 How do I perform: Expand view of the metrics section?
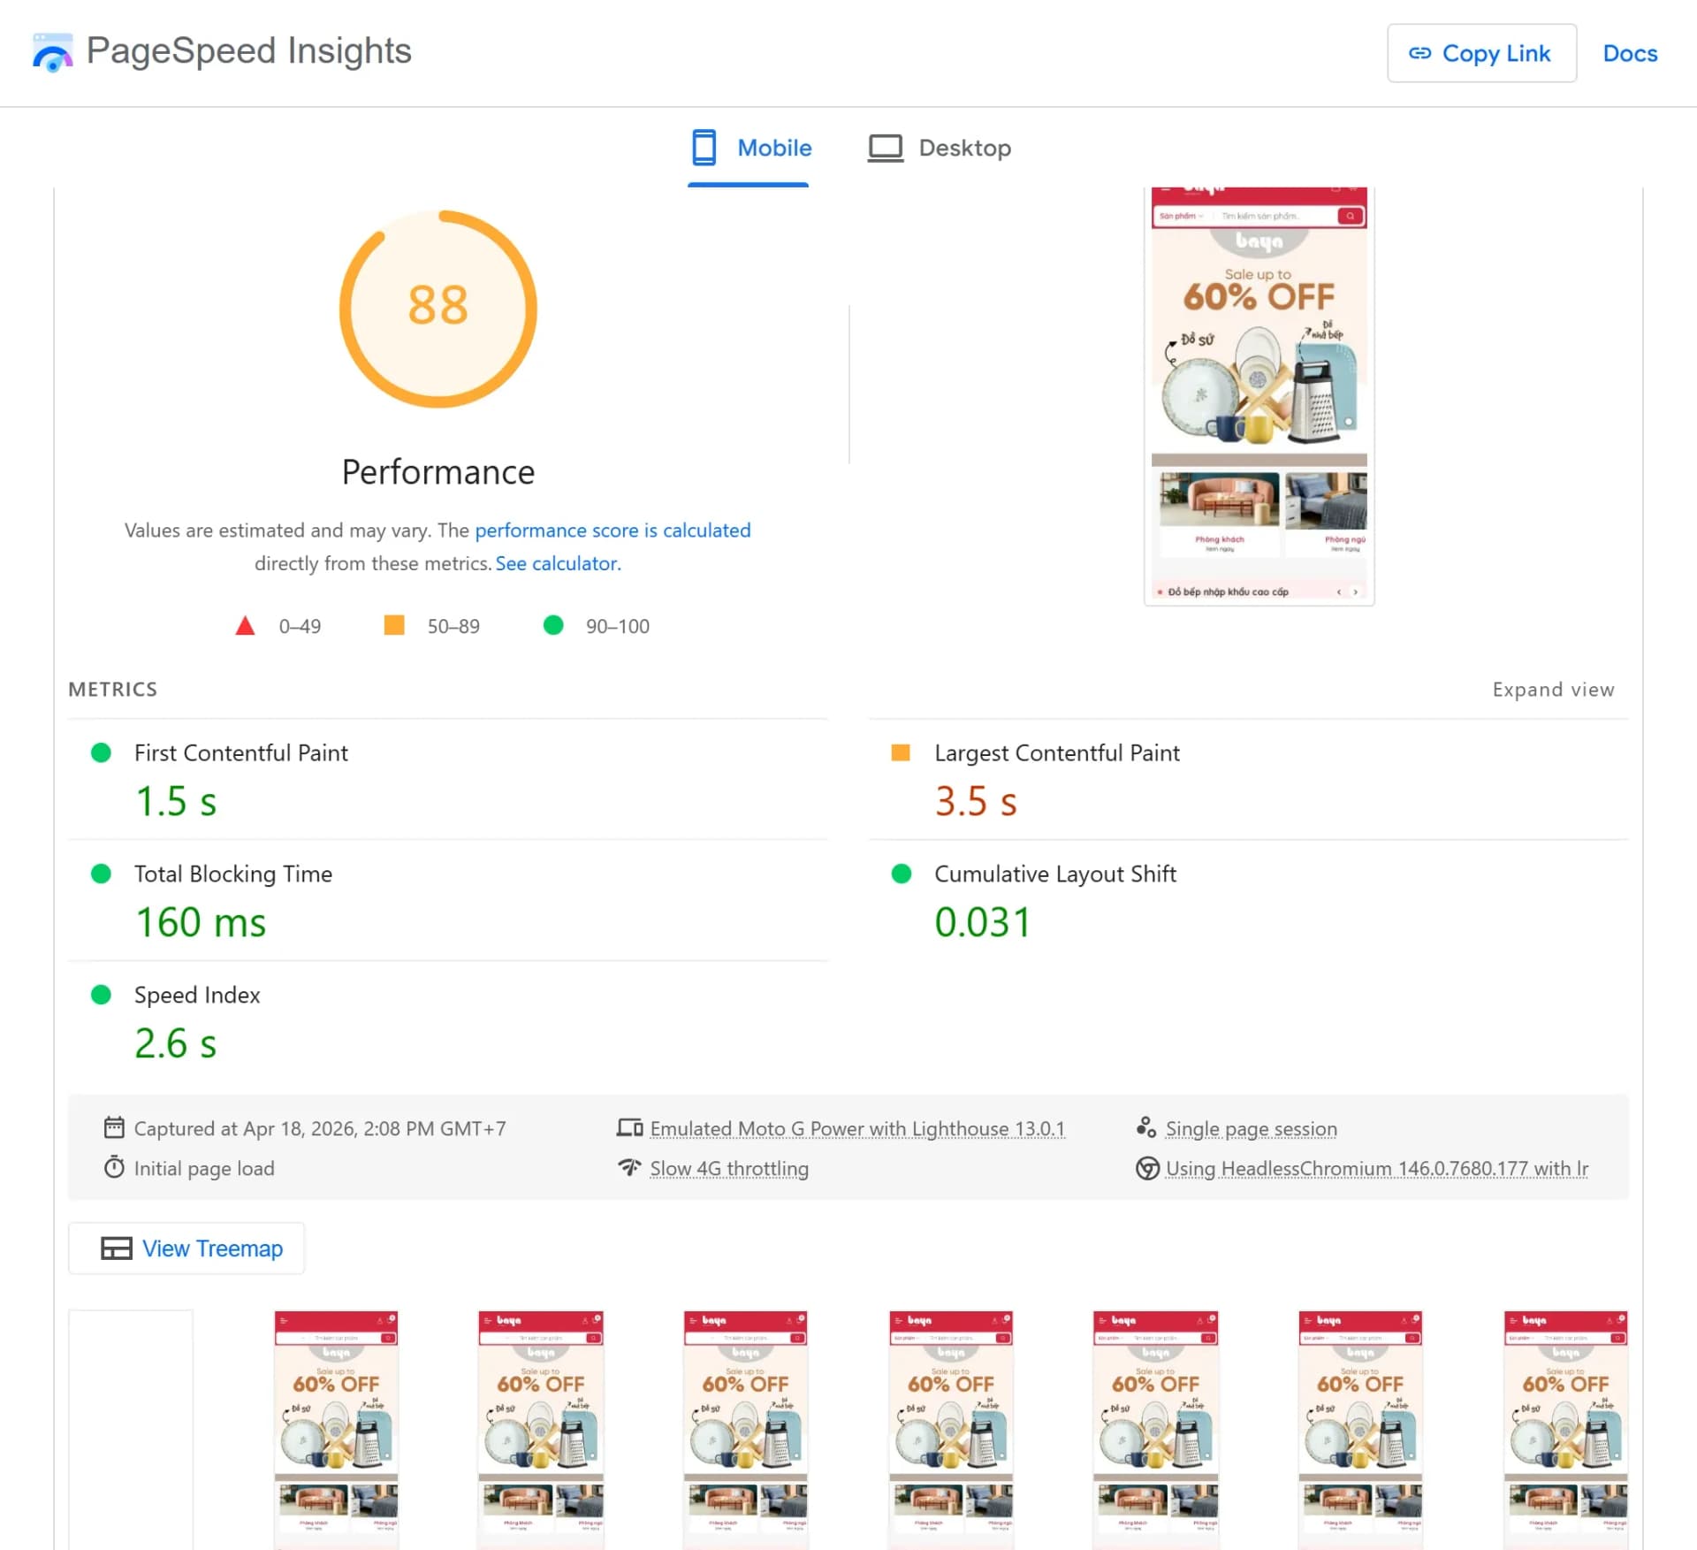tap(1552, 689)
